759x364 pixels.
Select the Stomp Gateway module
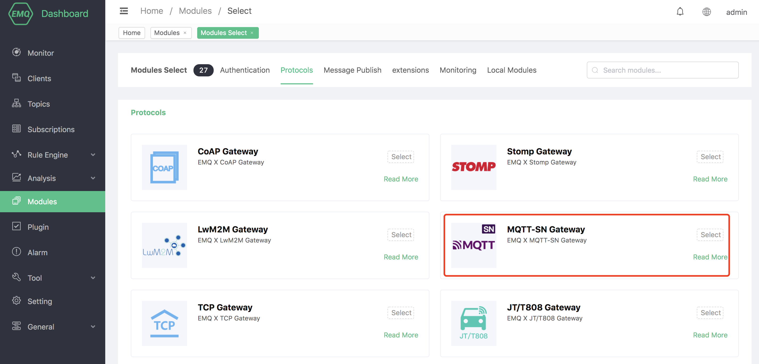[710, 157]
